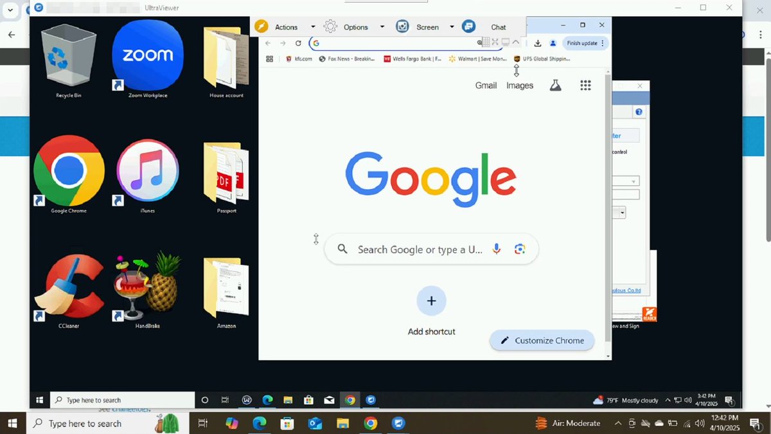The image size is (771, 434).
Task: Expand the Actions dropdown arrow
Action: pos(313,27)
